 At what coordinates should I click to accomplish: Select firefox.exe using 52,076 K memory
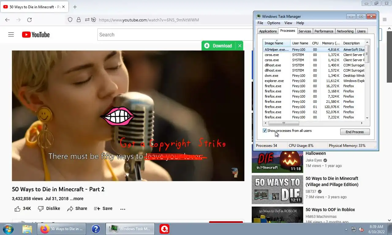[314, 112]
